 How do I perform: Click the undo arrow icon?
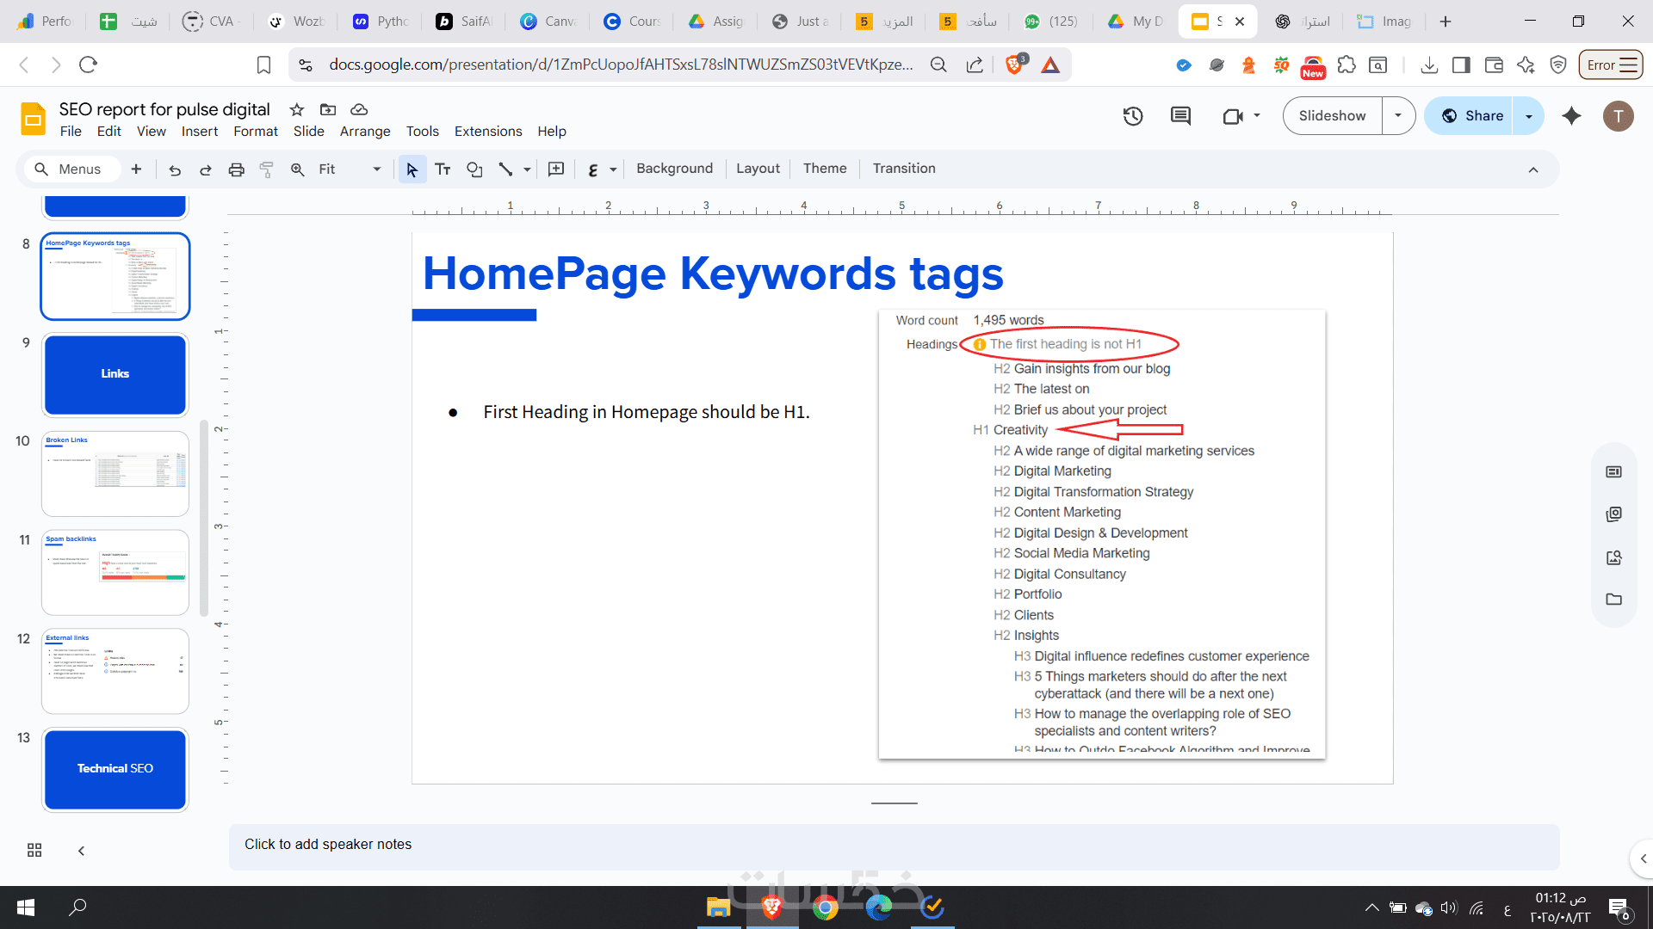175,169
